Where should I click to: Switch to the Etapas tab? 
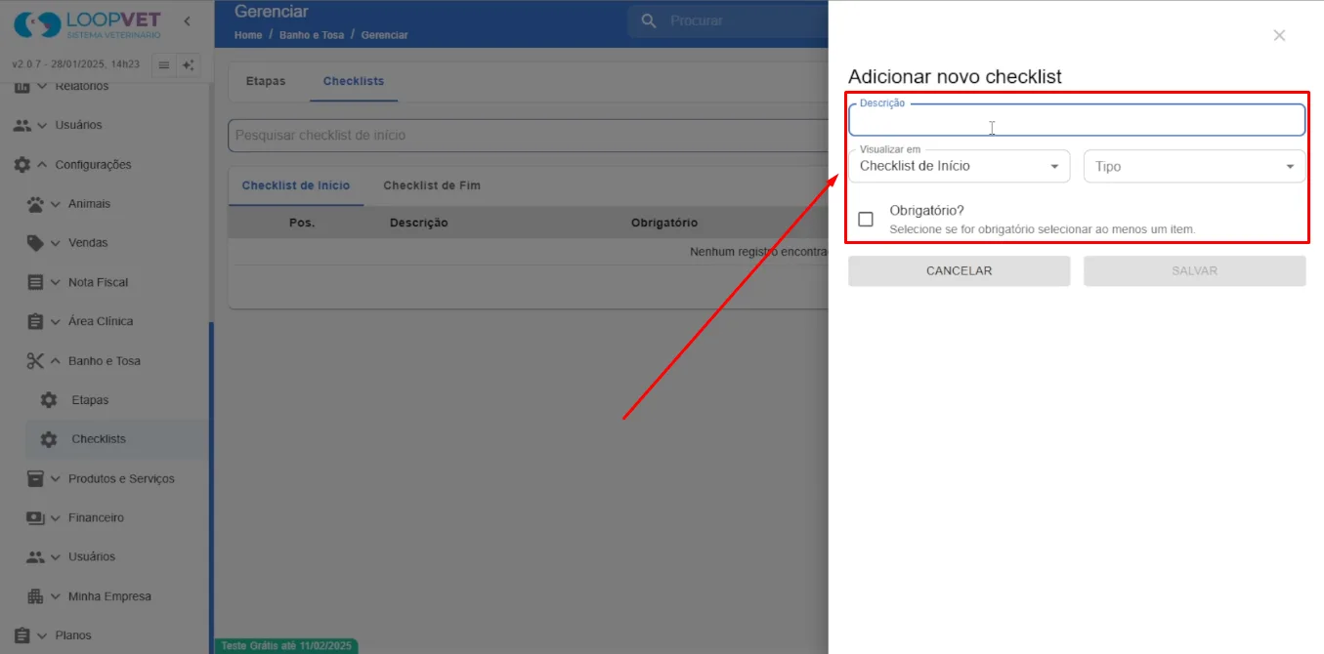(266, 81)
